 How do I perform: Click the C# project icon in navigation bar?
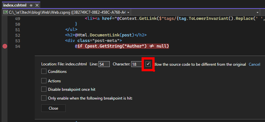pyautogui.click(x=6, y=12)
